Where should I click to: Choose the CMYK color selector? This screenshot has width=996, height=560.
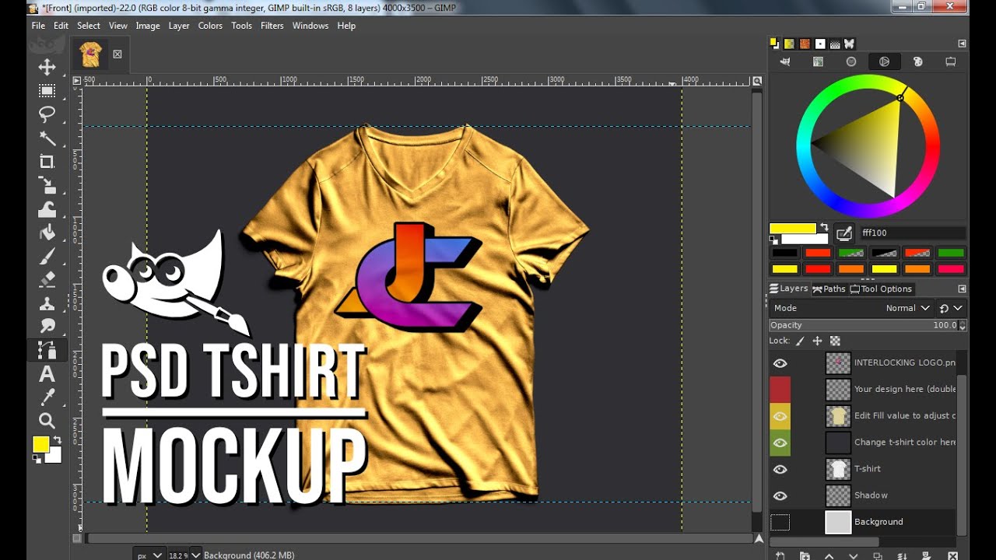(x=819, y=61)
